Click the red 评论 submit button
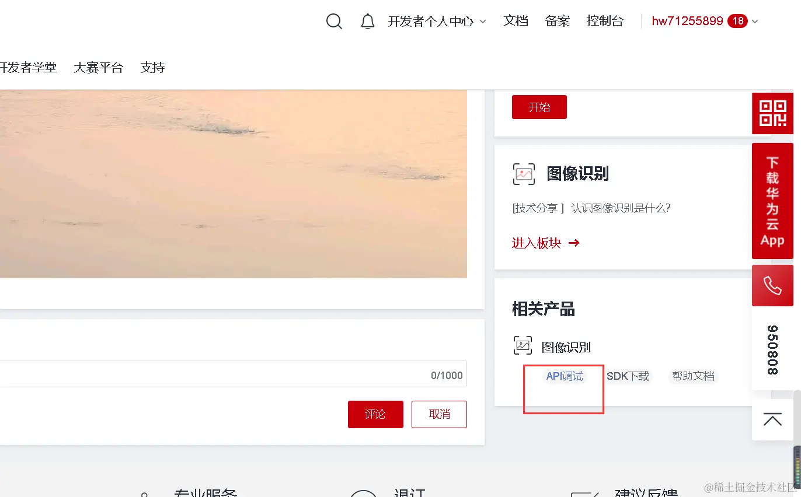The image size is (801, 497). pos(375,414)
